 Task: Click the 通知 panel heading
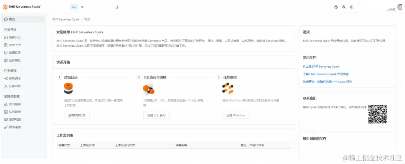306,32
